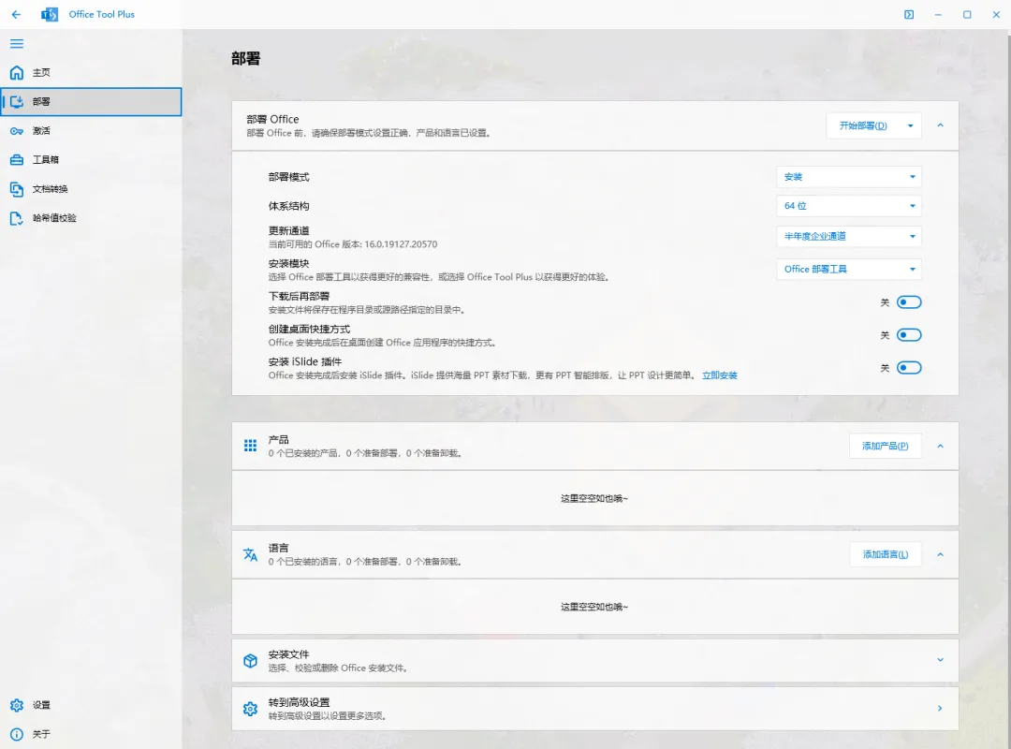This screenshot has height=749, width=1011.
Task: Click the empty-state text under 产品
Action: [593, 498]
